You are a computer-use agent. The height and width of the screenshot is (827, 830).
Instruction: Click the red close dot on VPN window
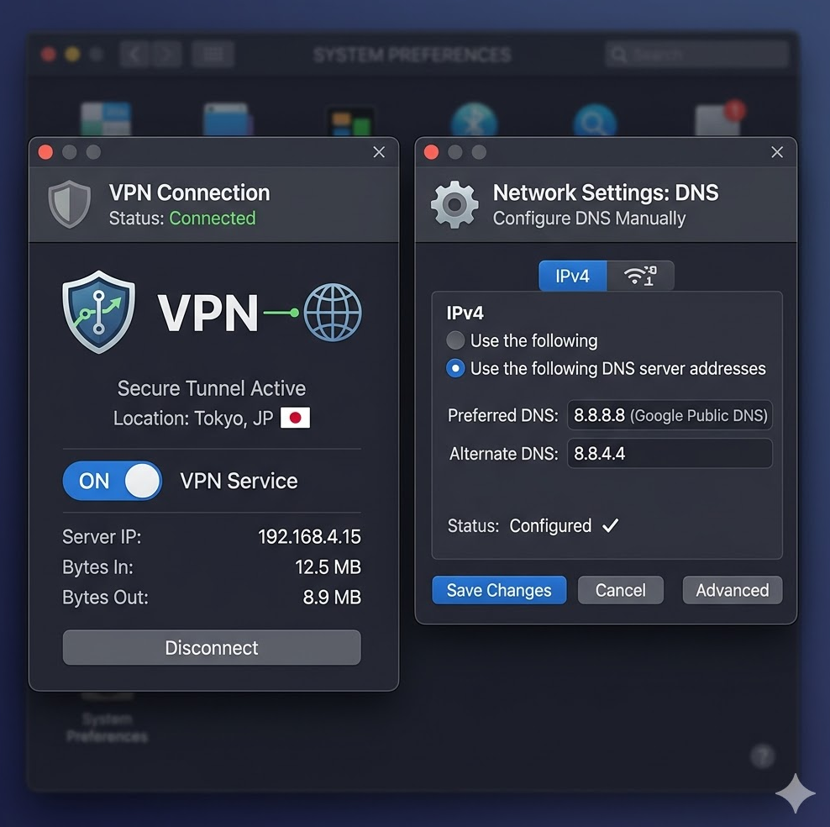[46, 152]
